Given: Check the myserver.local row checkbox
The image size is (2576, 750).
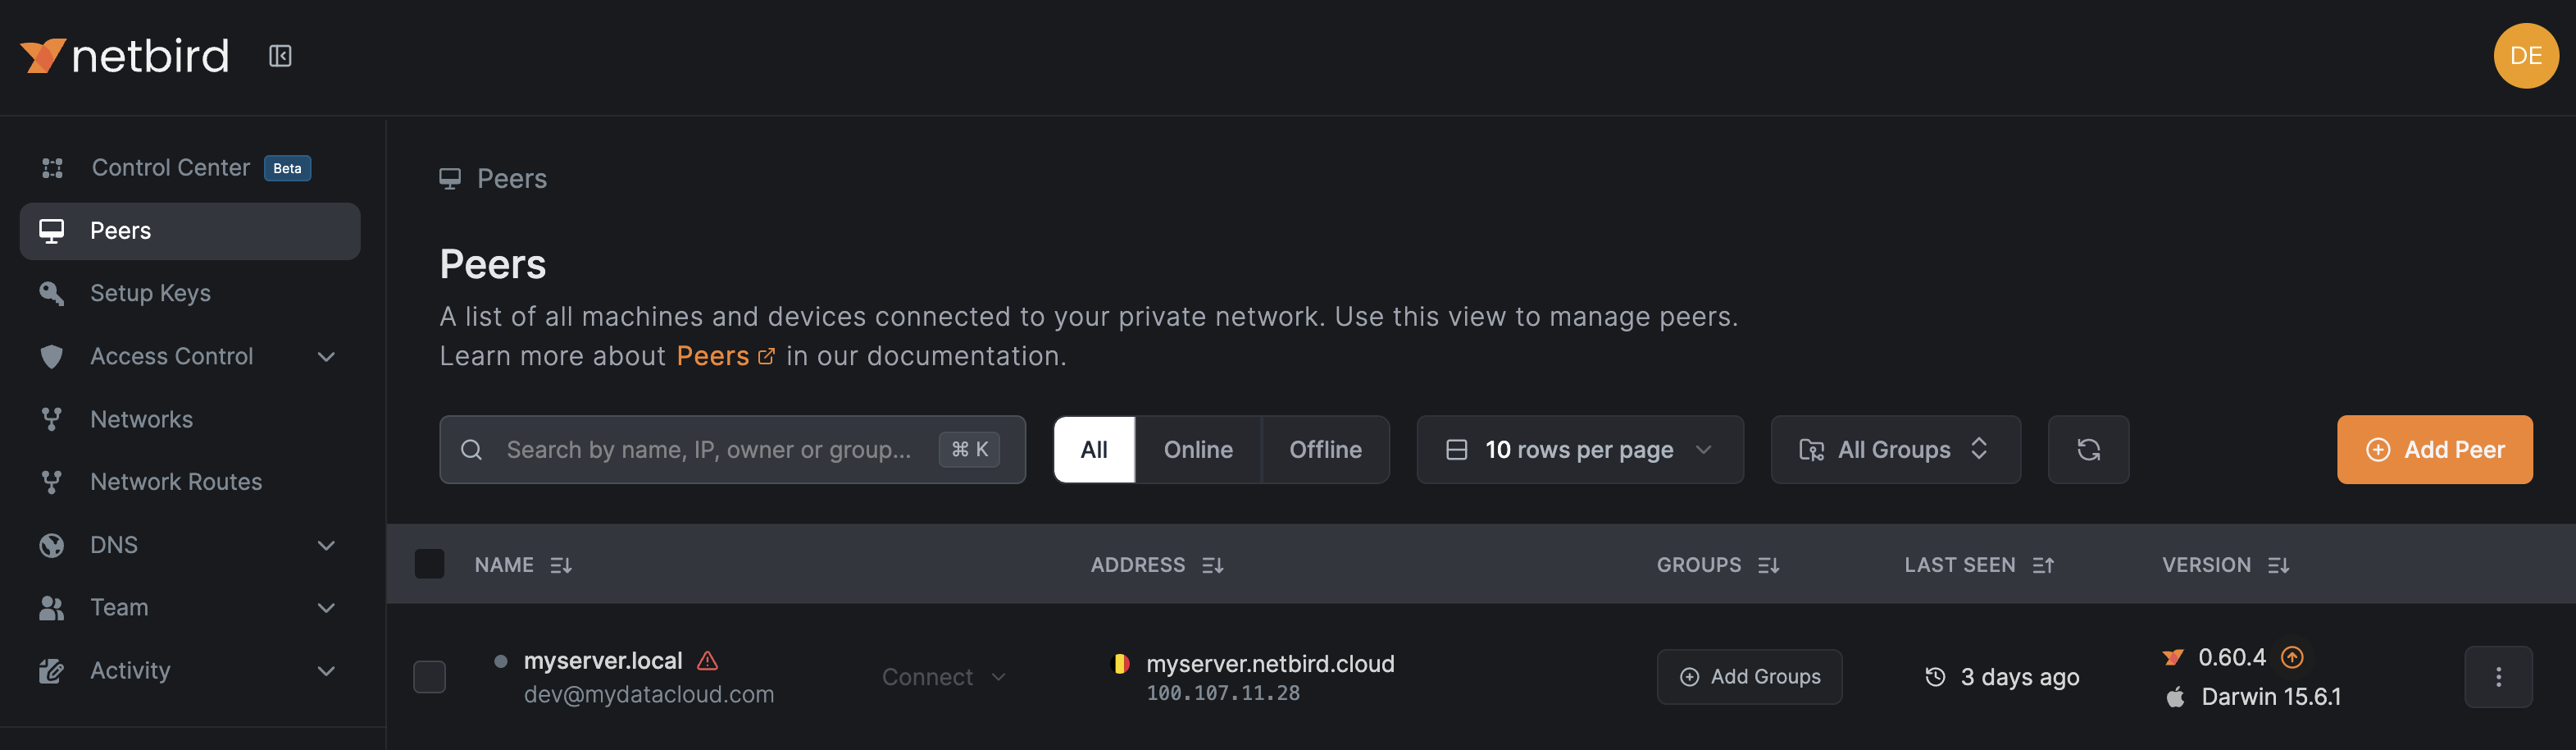Looking at the screenshot, I should tap(429, 677).
